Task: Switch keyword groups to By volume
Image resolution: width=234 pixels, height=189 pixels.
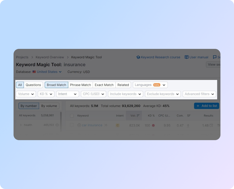Action: 49,106
